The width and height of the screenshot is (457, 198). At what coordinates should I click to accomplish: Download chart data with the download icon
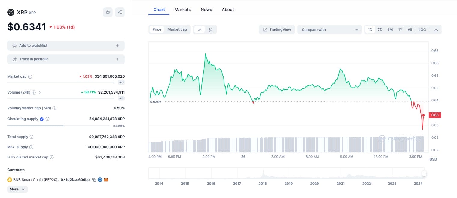436,29
